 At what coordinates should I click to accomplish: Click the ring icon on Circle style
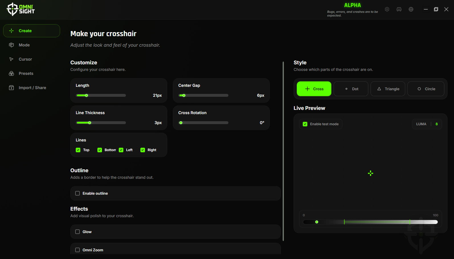(x=419, y=89)
